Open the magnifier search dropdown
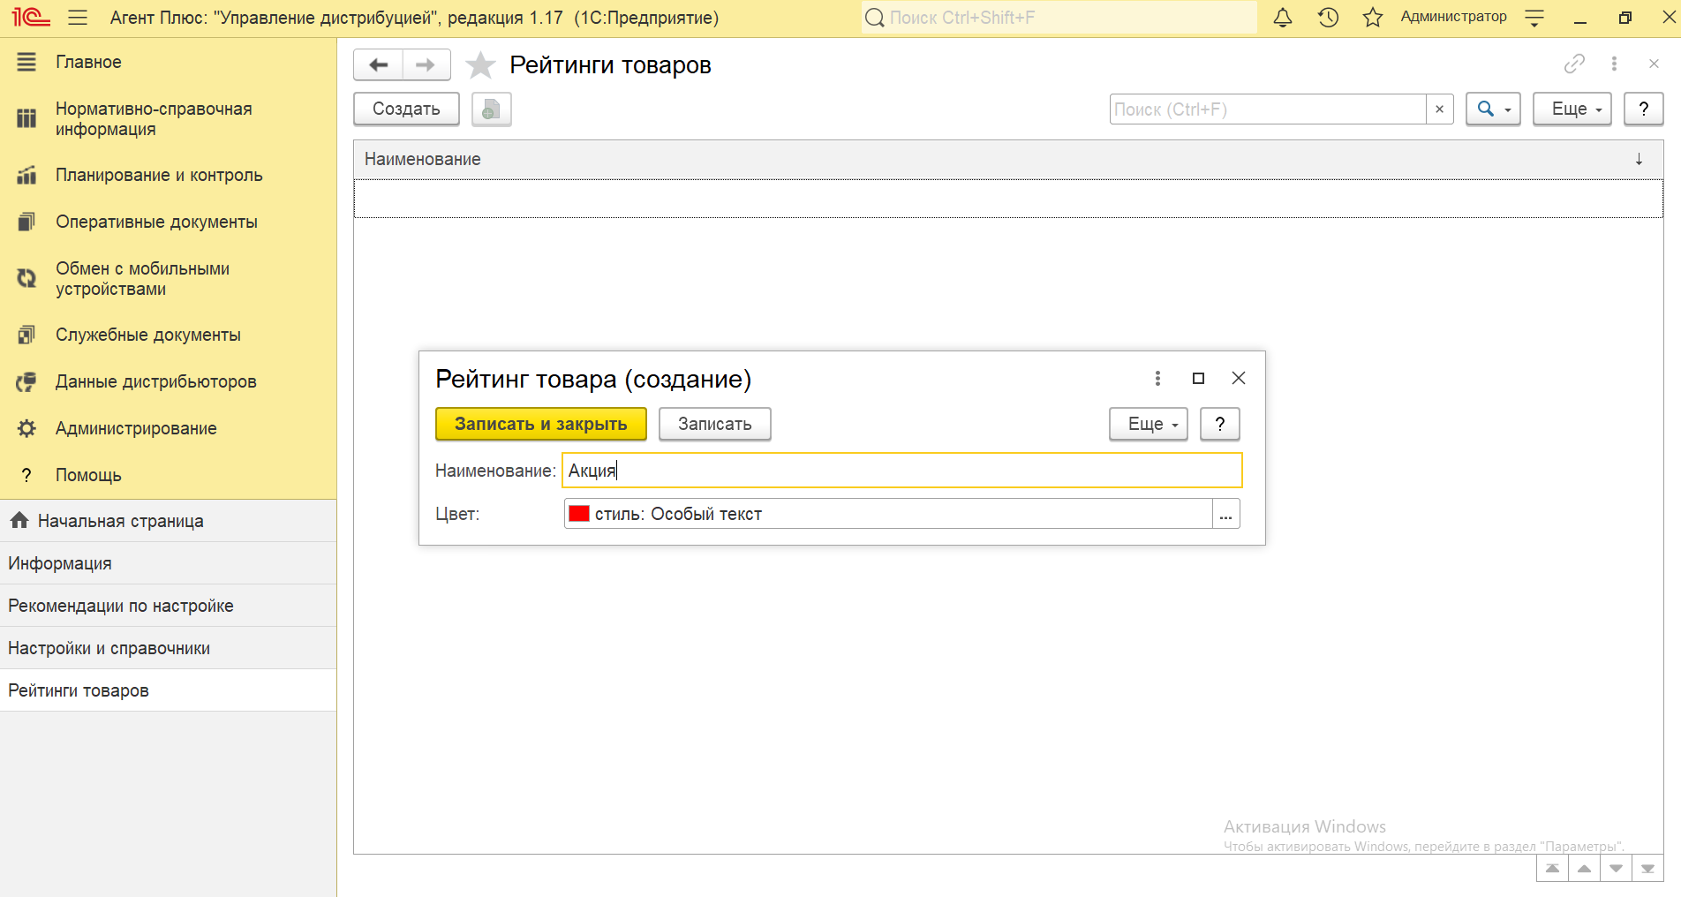Screen dimensions: 1681x897 click(x=1493, y=109)
